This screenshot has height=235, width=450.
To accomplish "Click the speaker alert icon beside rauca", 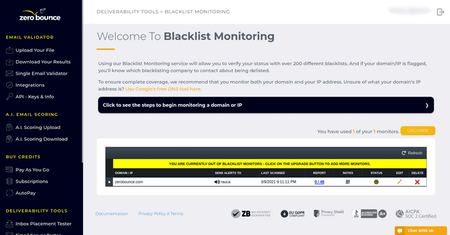I will coord(217,182).
